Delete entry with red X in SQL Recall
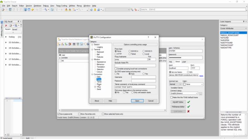The image size is (248, 139). coord(6,25)
